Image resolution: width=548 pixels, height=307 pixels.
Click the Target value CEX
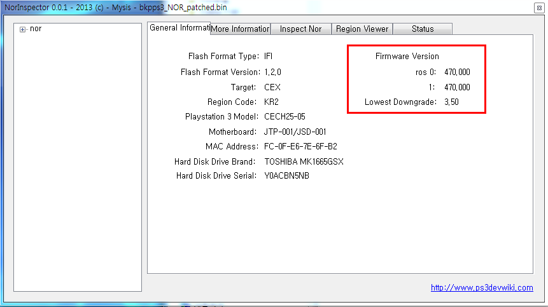tap(272, 87)
